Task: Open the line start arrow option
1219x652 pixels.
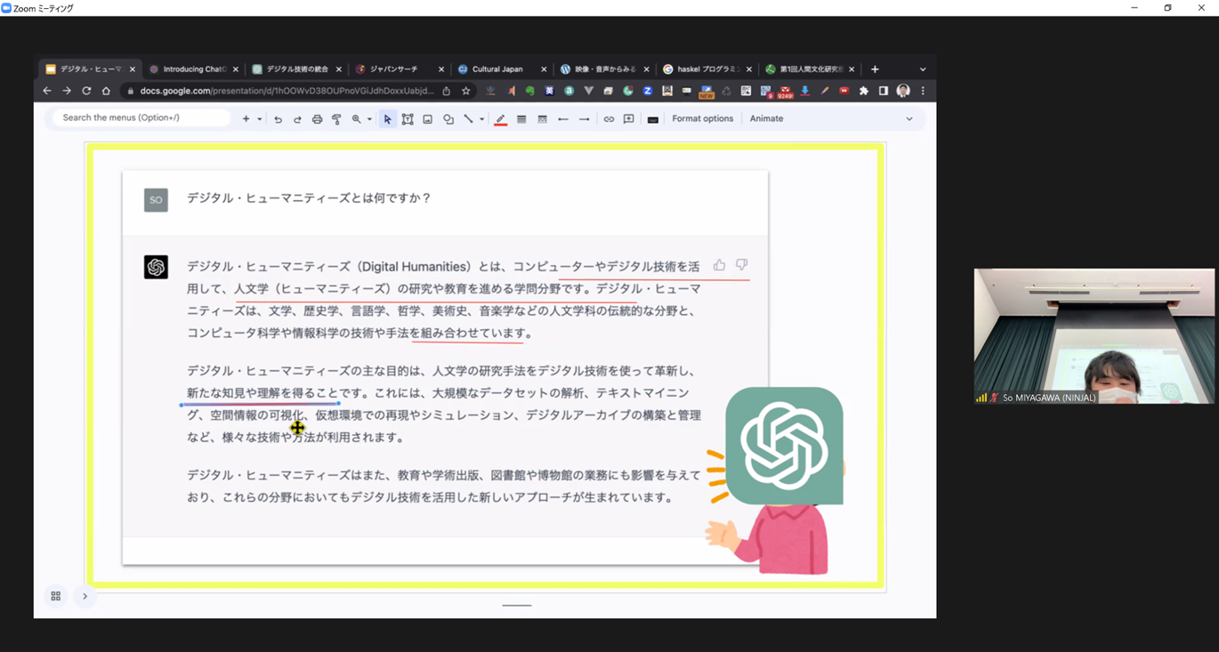Action: point(563,119)
